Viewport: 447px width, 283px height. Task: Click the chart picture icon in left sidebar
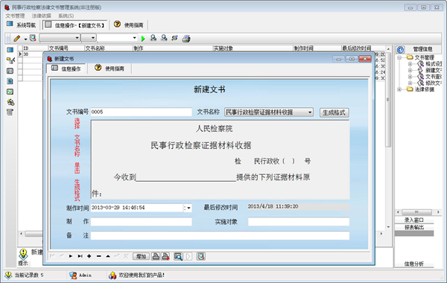[10, 92]
